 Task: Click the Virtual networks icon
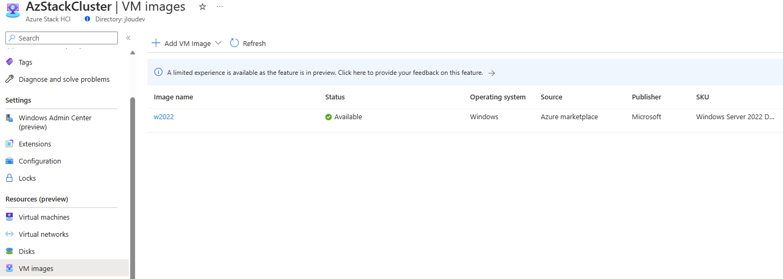(10, 234)
